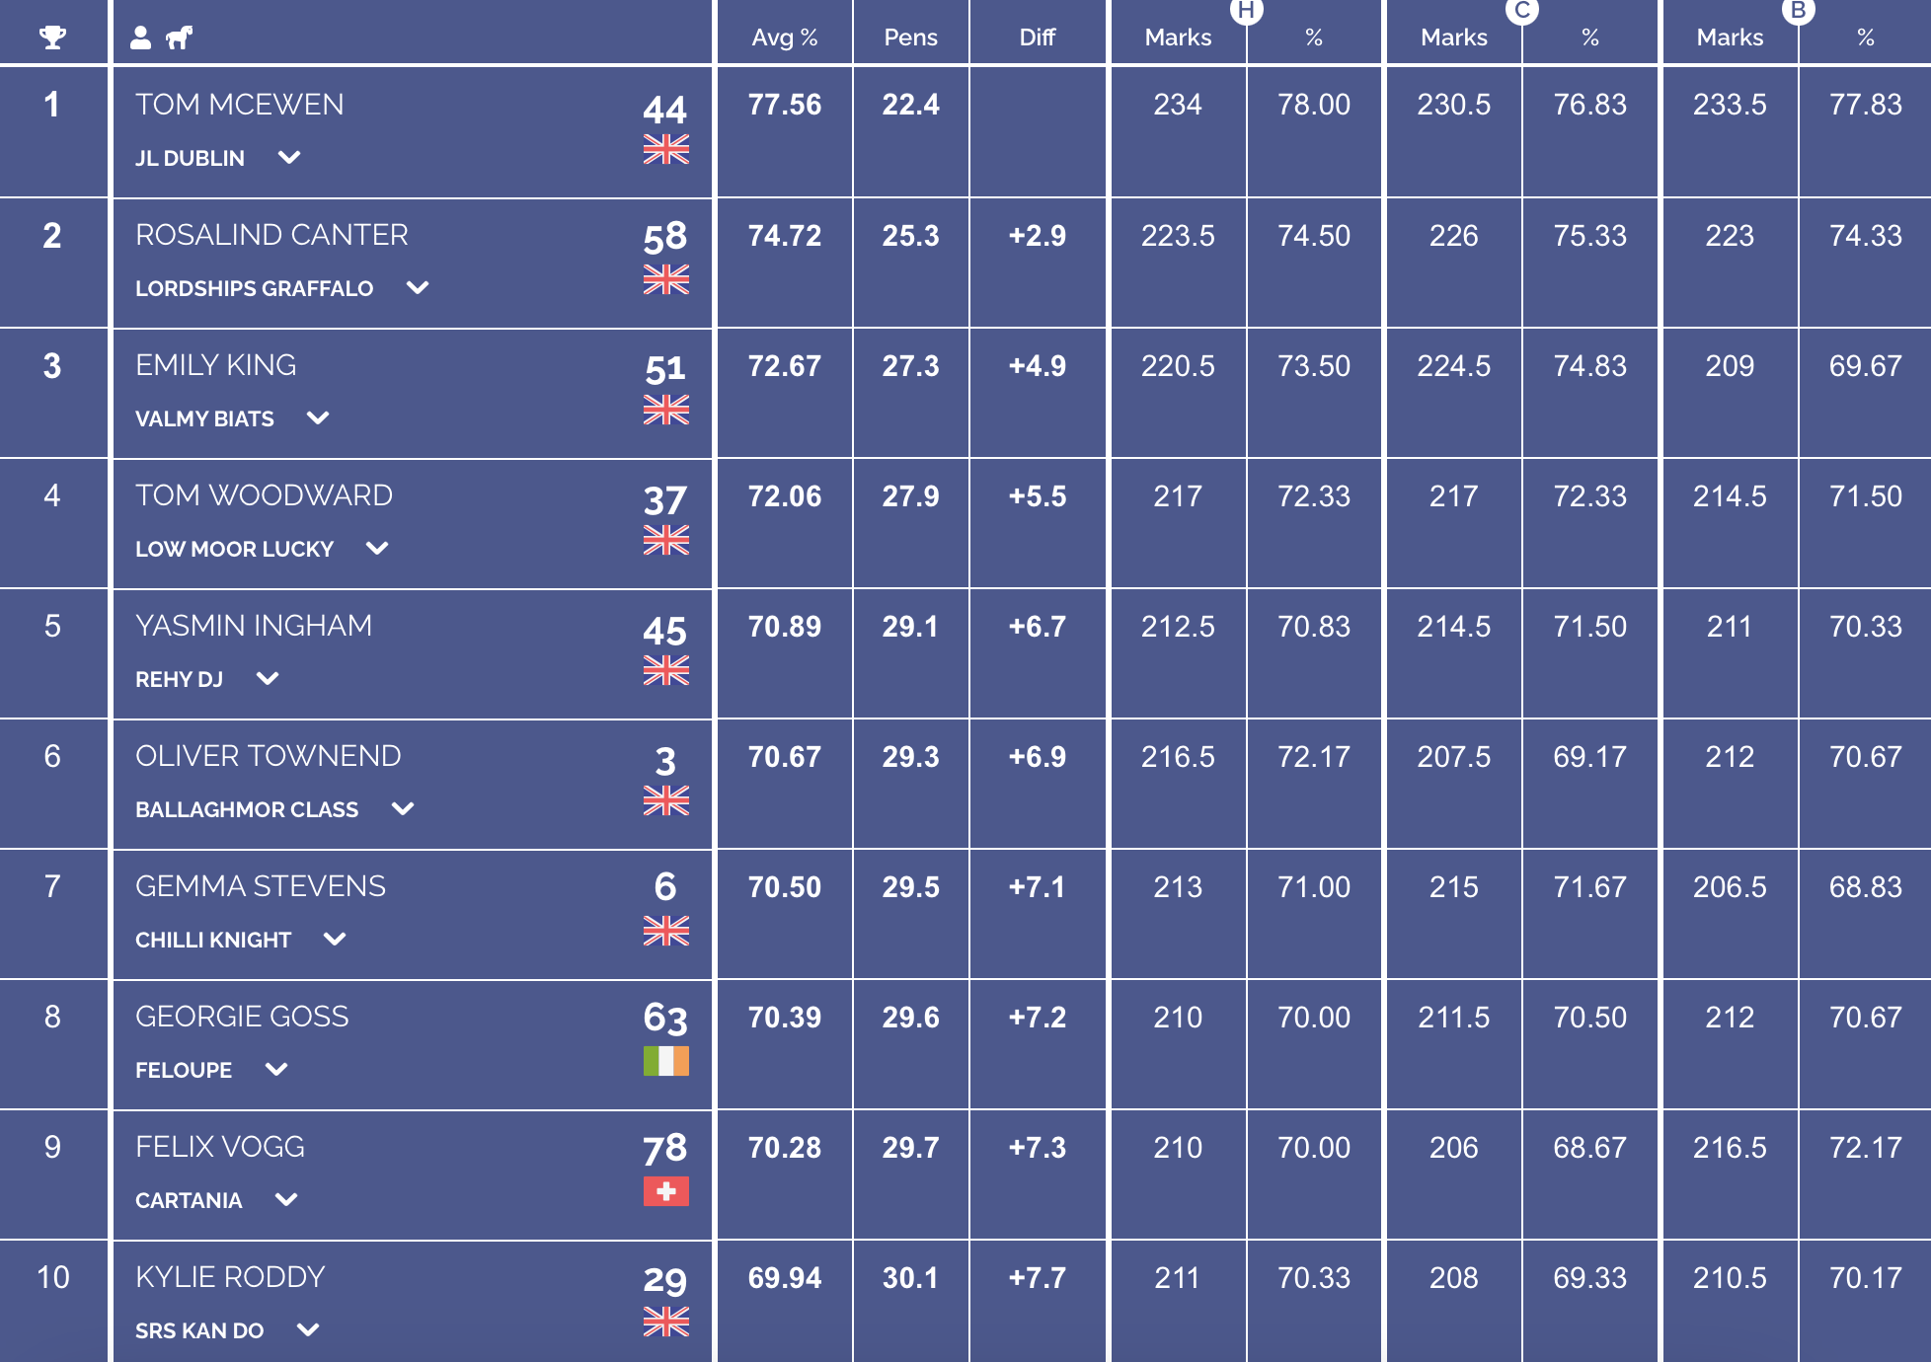This screenshot has height=1362, width=1931.
Task: Sort by the Avg % column header
Action: (x=785, y=38)
